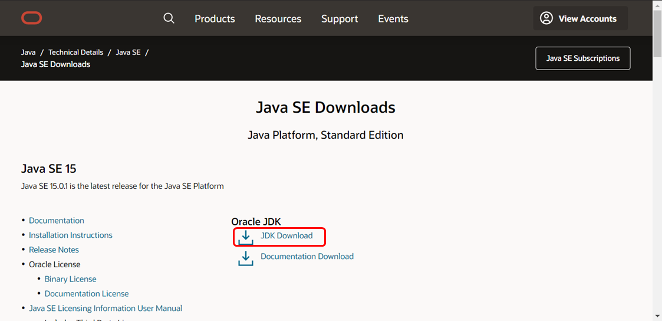The image size is (662, 321).
Task: Click 'Java Platform, Standard Edition' subtitle
Action: pos(325,135)
